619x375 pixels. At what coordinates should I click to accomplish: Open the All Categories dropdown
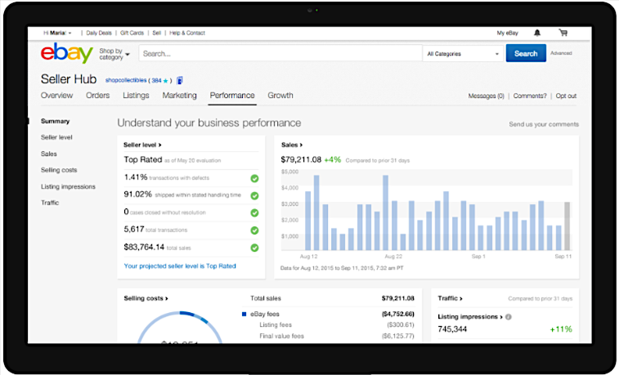pyautogui.click(x=463, y=54)
